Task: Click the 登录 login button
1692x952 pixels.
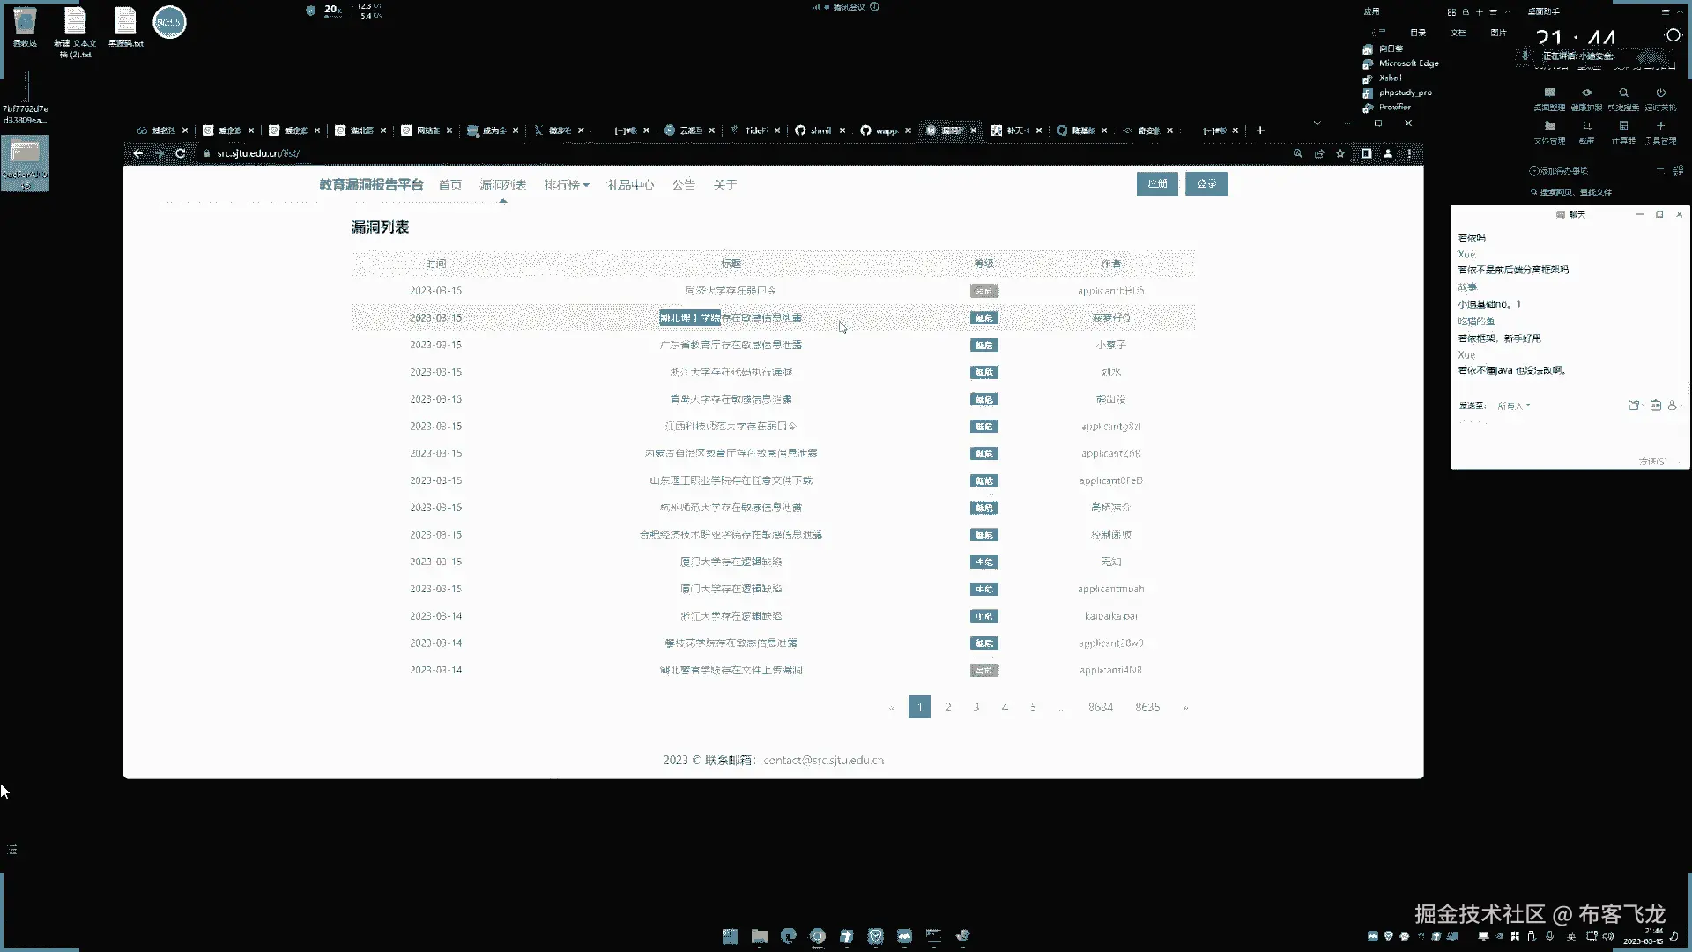Action: tap(1206, 183)
